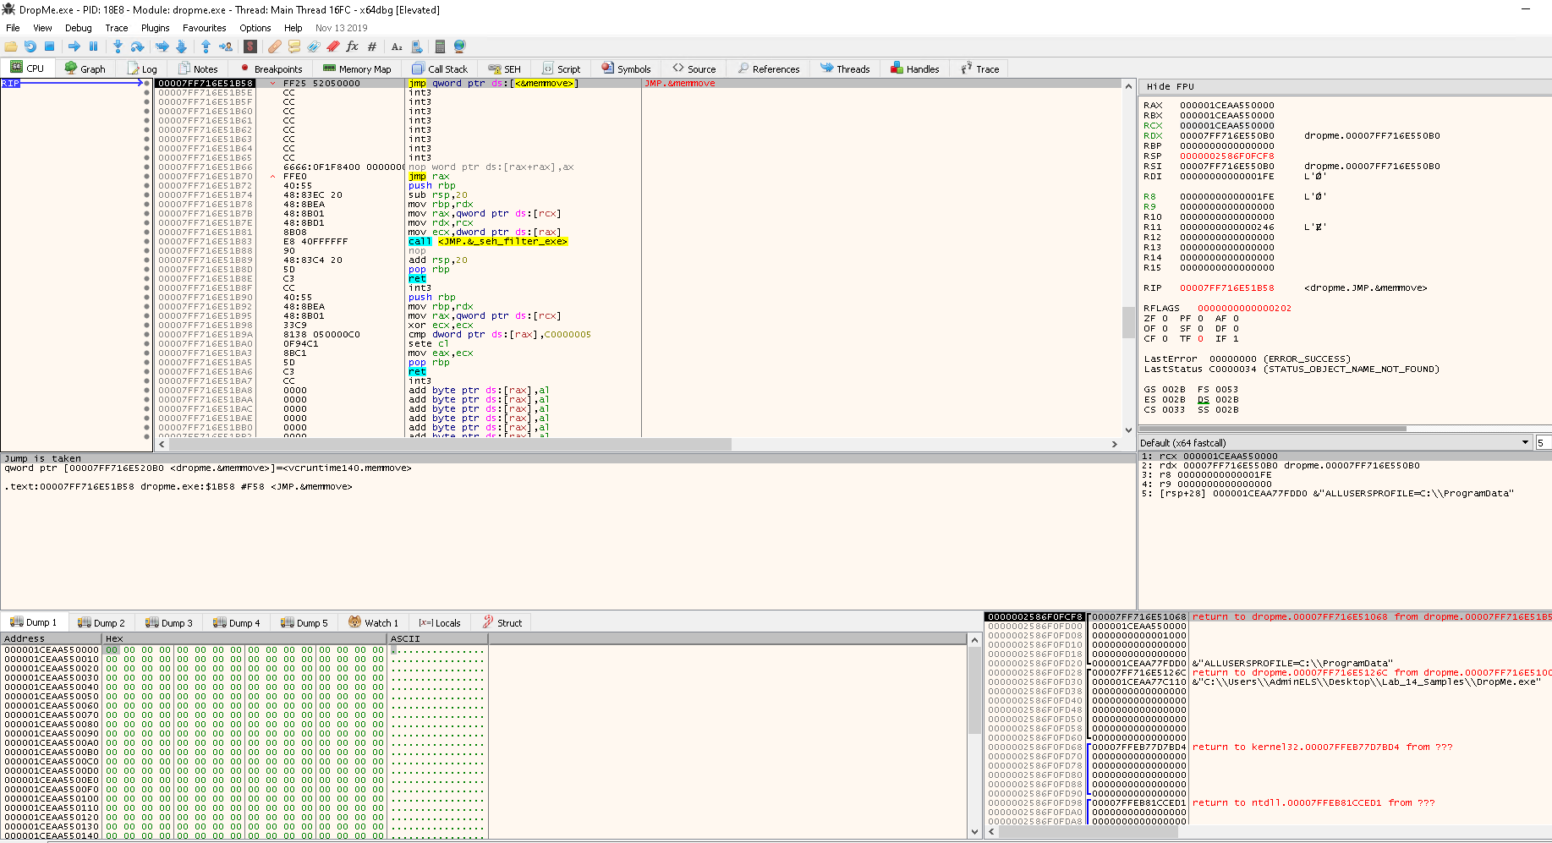Switch to the Call Stack tab
The image size is (1552, 843).
(440, 69)
